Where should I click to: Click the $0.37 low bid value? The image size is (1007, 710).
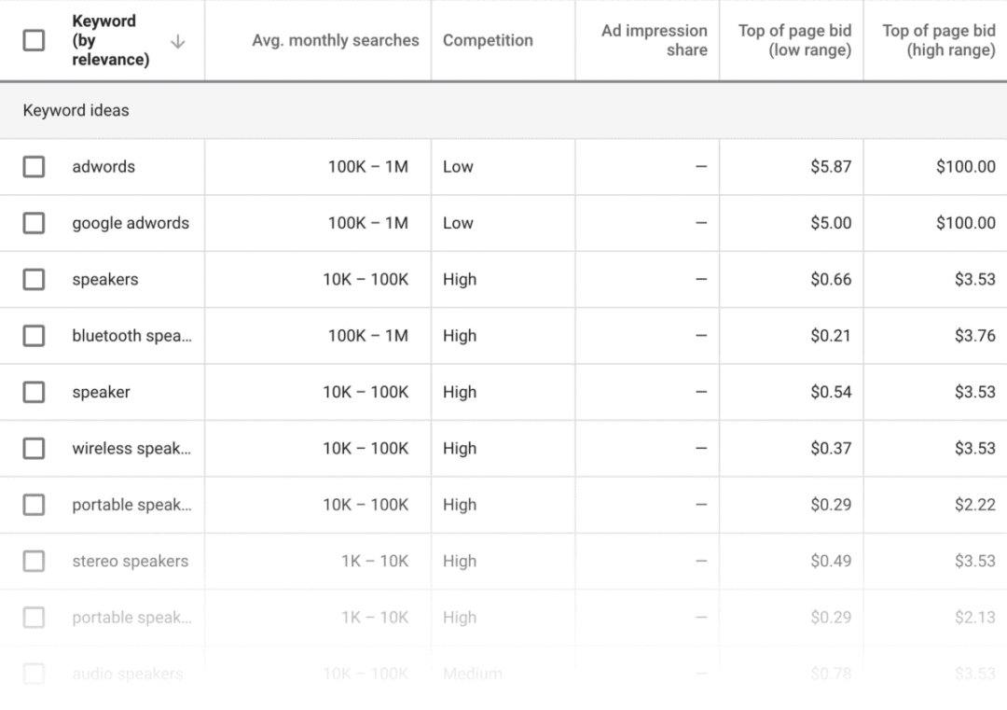(831, 449)
